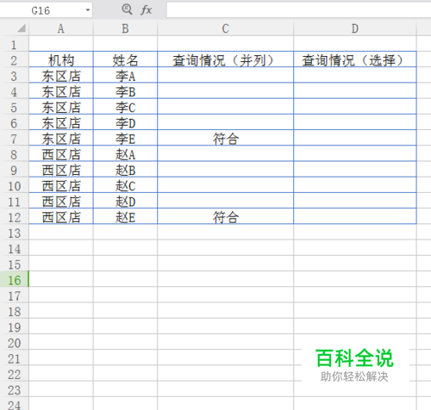431x410 pixels.
Task: Click the header cell 查询情况（选择）
Action: (x=355, y=60)
